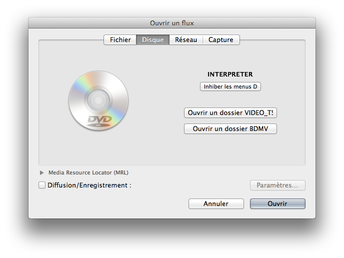Go to the Capture tab
Screen dimensions: 344x258
pyautogui.click(x=220, y=40)
